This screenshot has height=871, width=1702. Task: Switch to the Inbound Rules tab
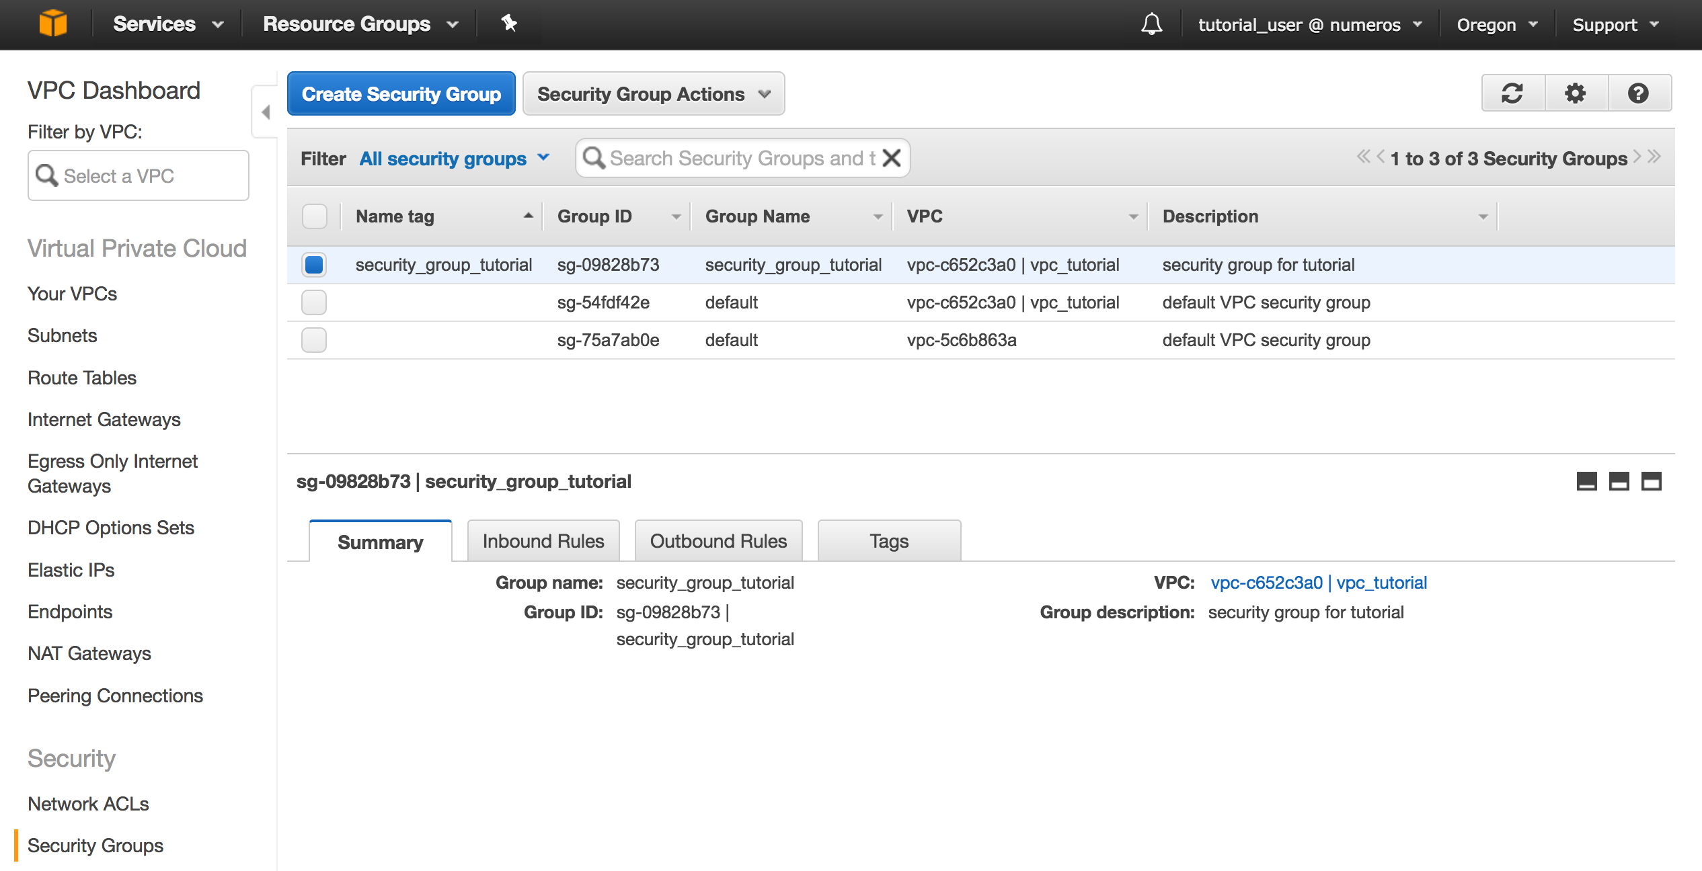[x=543, y=541]
